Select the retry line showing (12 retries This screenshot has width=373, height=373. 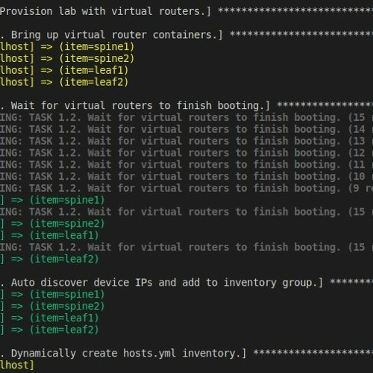coord(186,153)
